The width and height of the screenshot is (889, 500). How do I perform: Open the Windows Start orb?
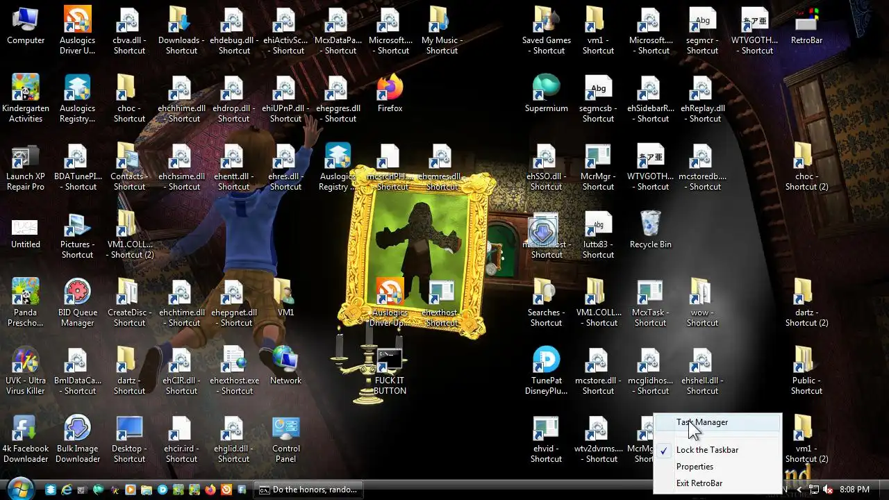point(21,488)
